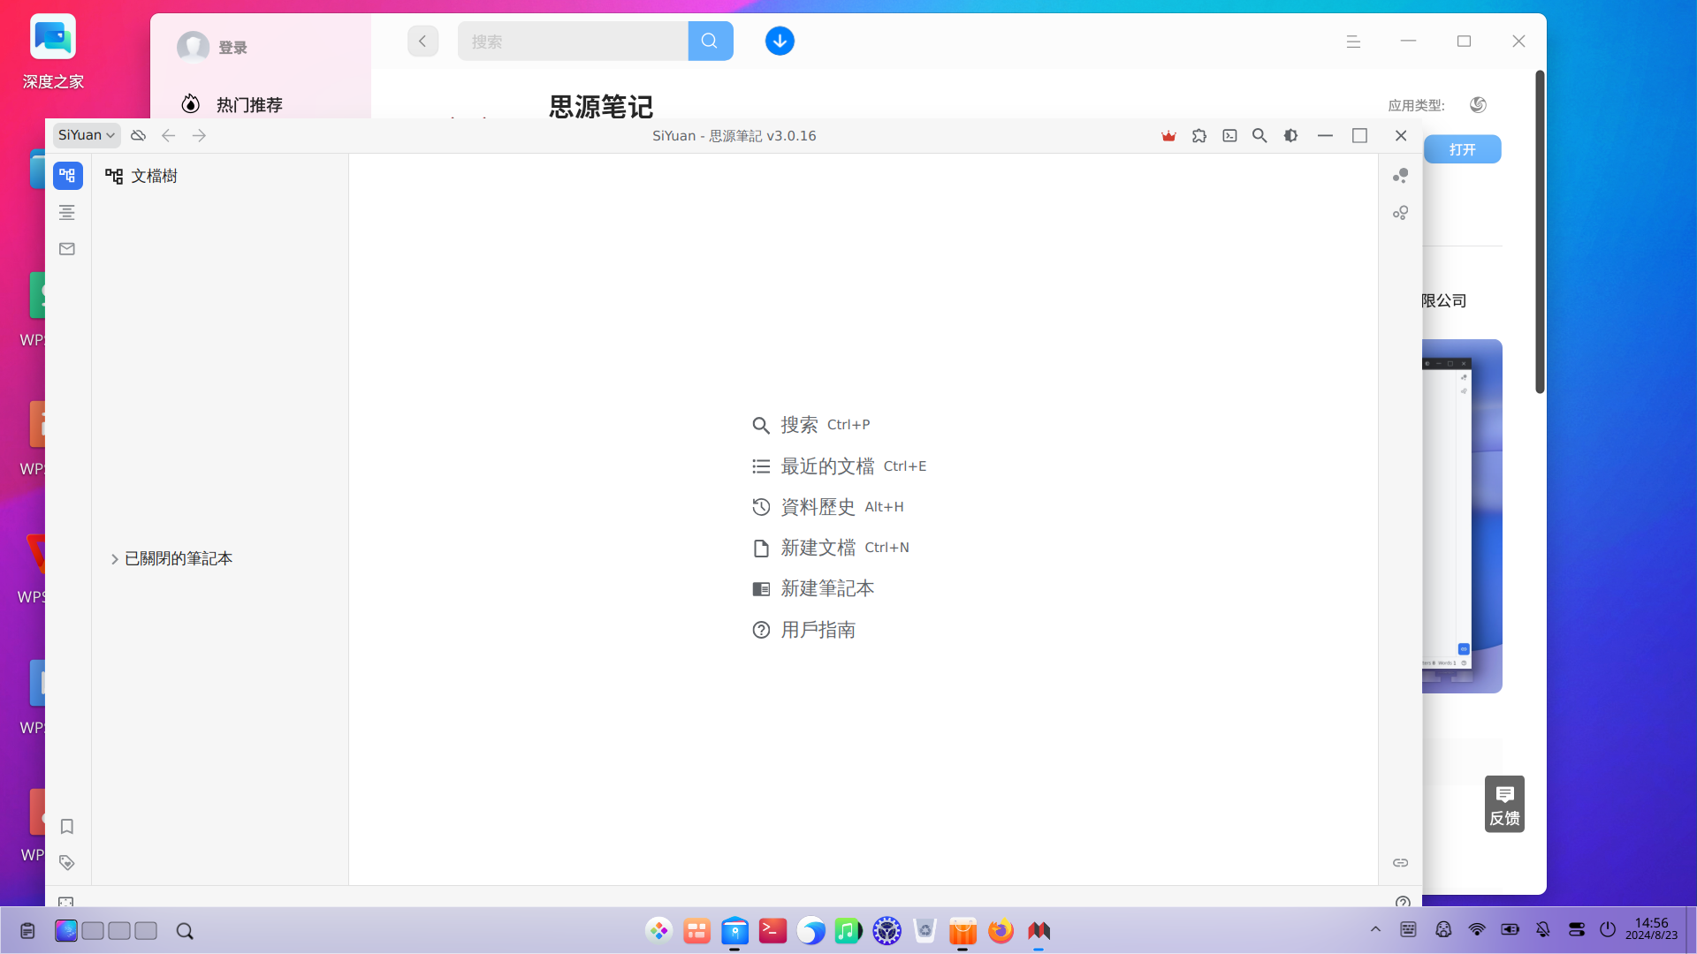Click the help question mark icon

point(1403,902)
